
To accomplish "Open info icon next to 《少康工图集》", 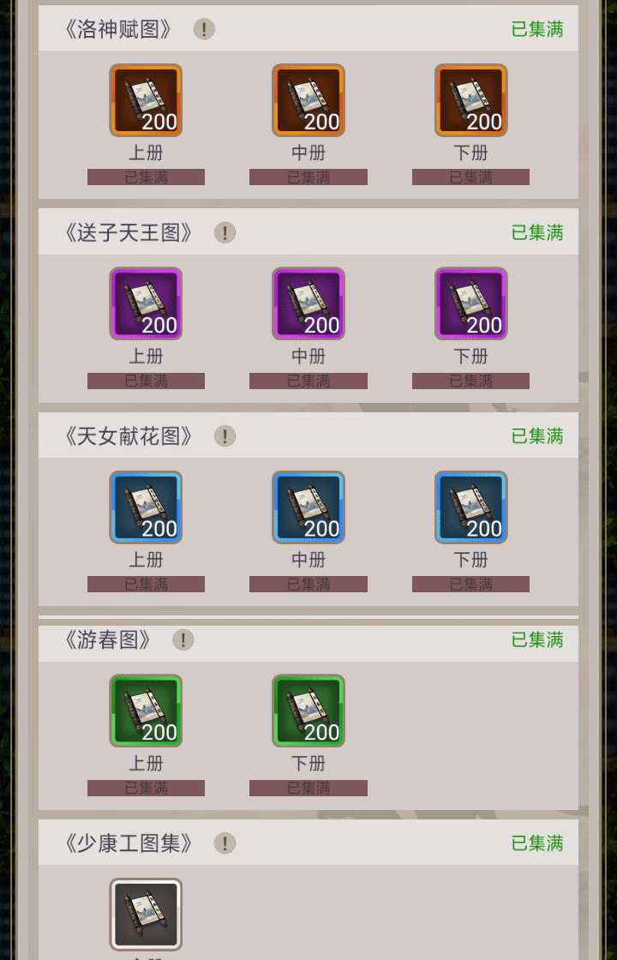I will point(225,843).
